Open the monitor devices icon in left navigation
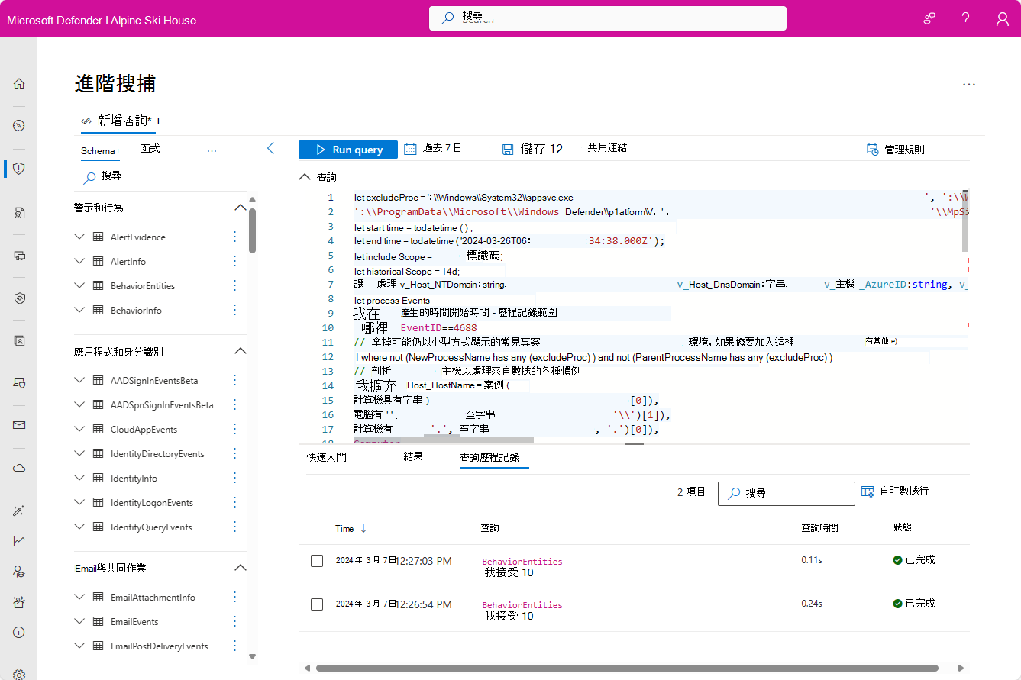 (19, 256)
